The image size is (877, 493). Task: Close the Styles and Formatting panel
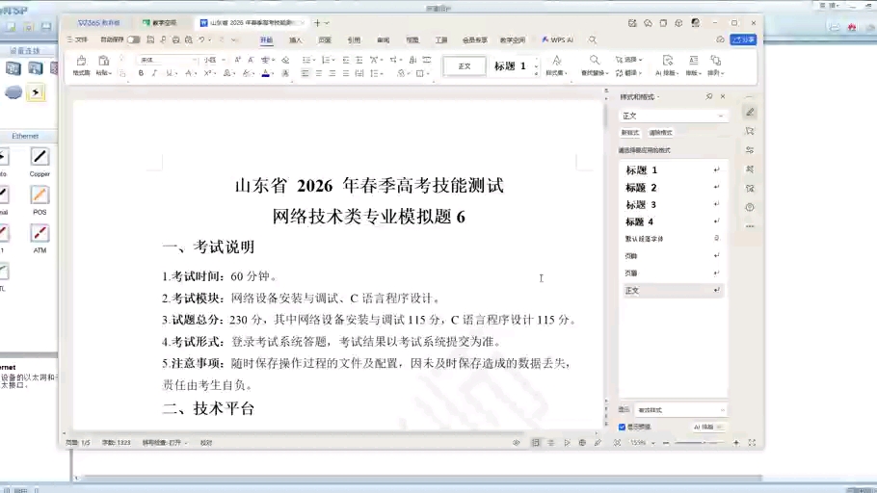pos(723,96)
